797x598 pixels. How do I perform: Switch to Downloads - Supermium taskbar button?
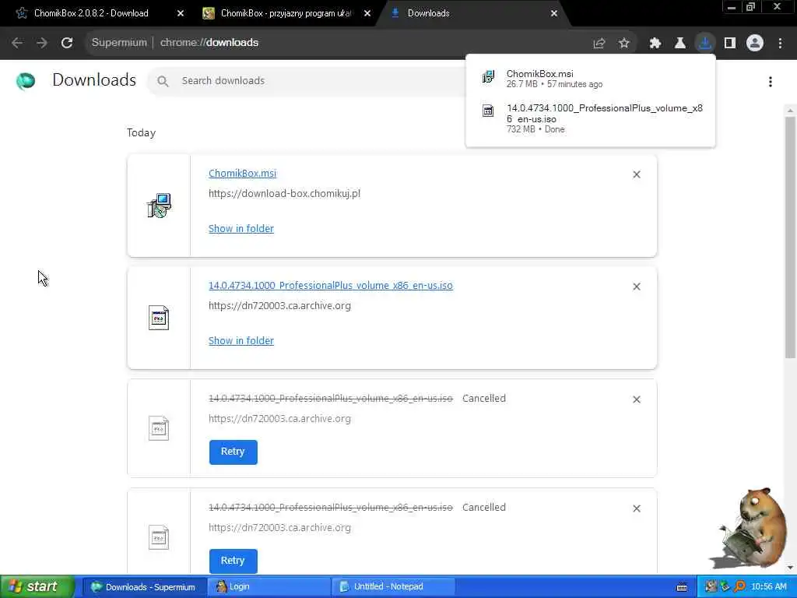pyautogui.click(x=144, y=587)
